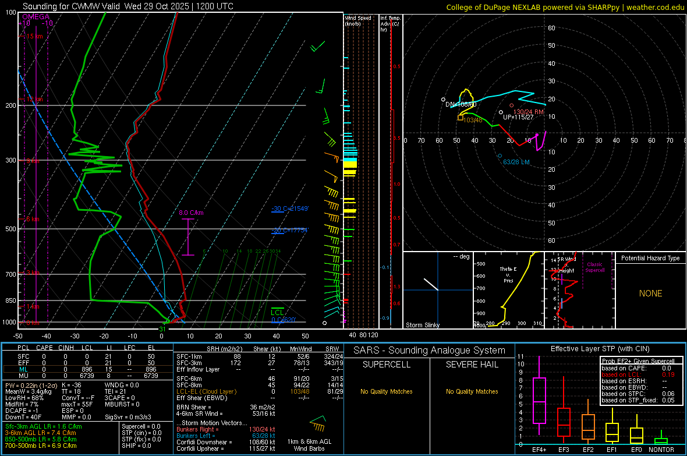Click the Classic Supercell label
This screenshot has height=456, width=687.
(594, 267)
